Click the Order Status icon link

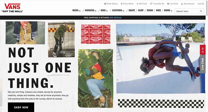pyautogui.click(x=105, y=4)
